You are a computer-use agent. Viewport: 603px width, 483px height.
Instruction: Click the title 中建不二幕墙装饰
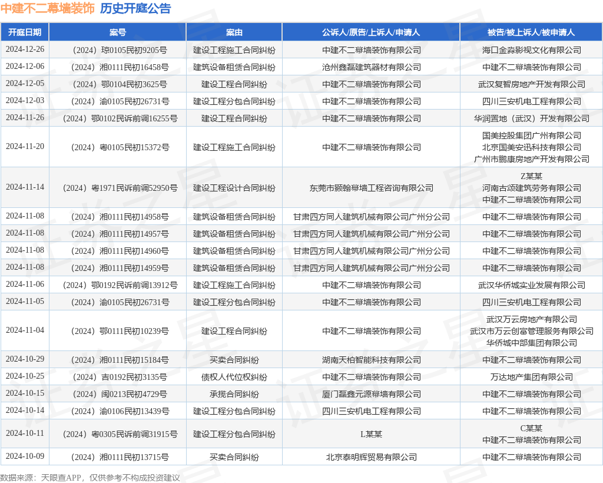(x=47, y=8)
